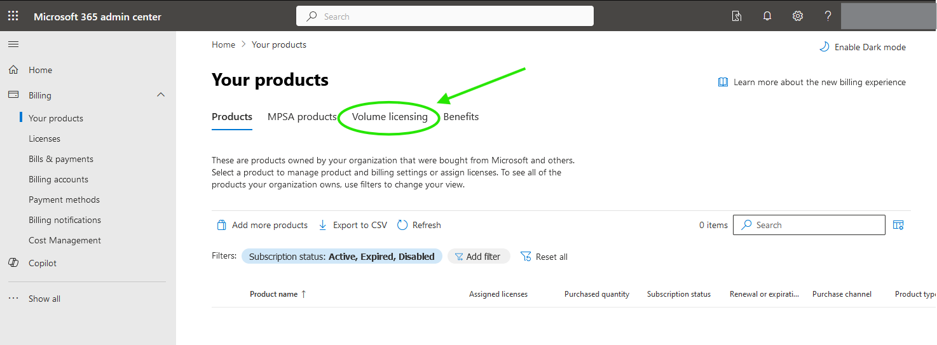Select Licenses in the Billing menu
Image resolution: width=937 pixels, height=345 pixels.
pyautogui.click(x=44, y=139)
